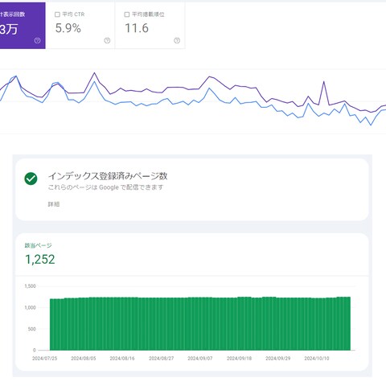
Task: Click the 2024/09/07 axis date label
Action: click(x=200, y=359)
